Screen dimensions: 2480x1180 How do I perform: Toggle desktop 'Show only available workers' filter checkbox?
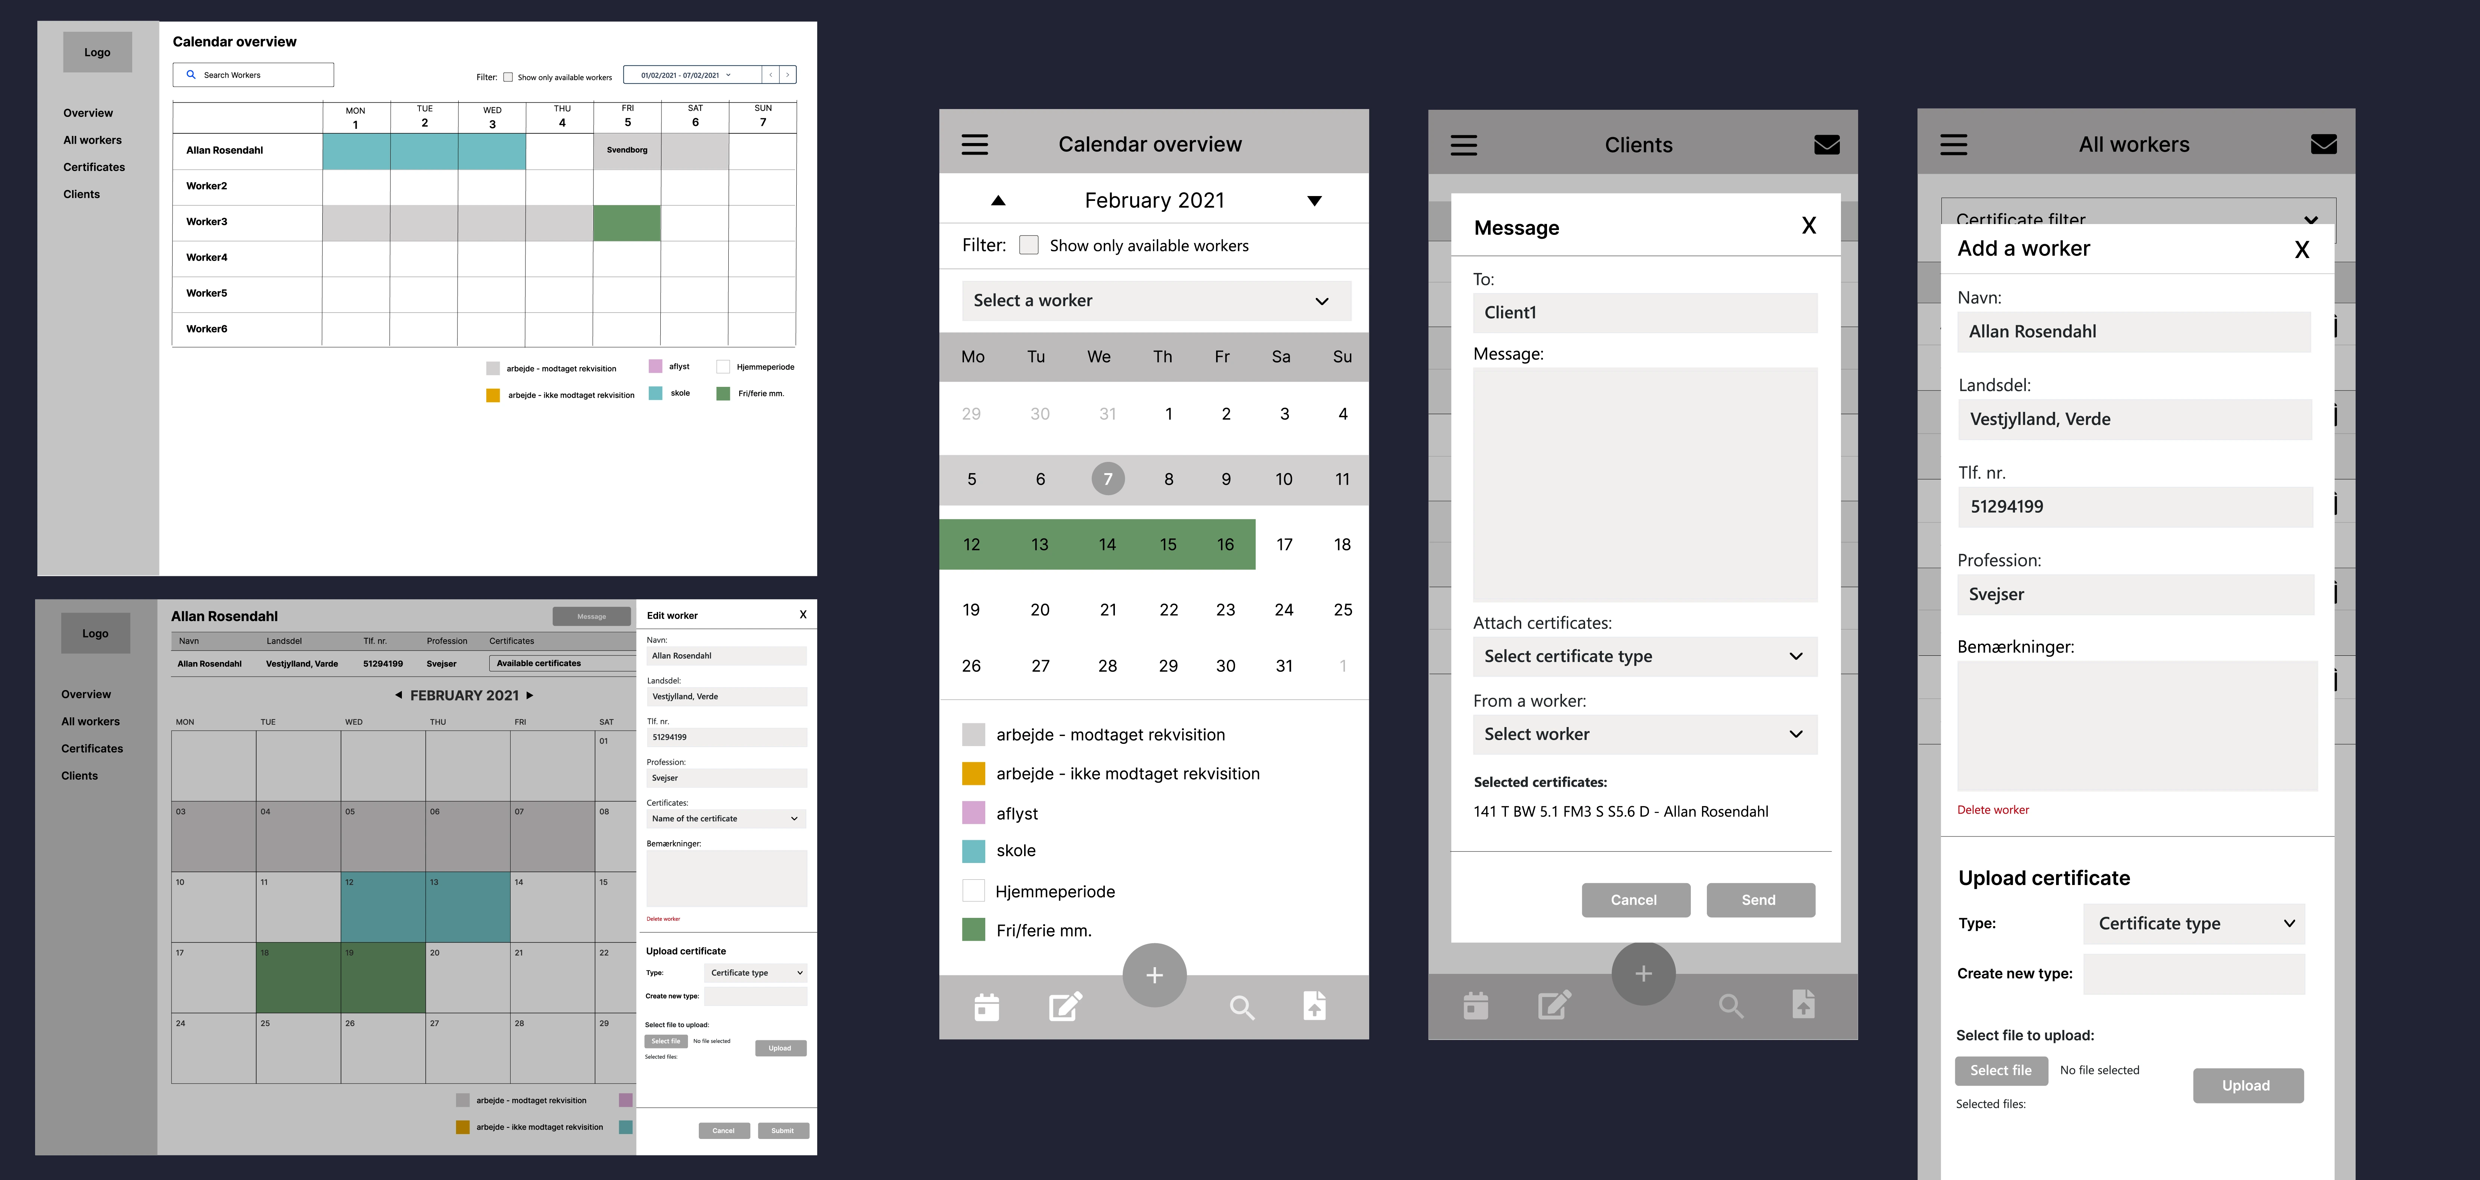[x=508, y=77]
